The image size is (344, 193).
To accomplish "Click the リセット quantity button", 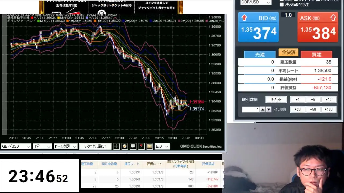I will coord(276,99).
